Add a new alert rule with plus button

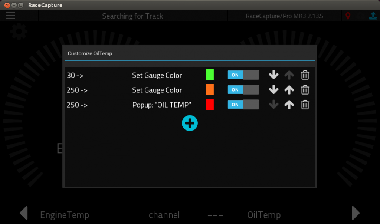(x=190, y=123)
